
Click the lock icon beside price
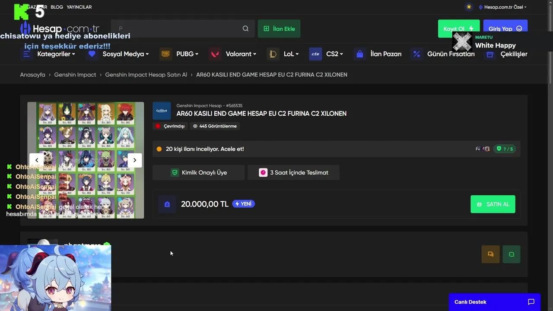(167, 204)
